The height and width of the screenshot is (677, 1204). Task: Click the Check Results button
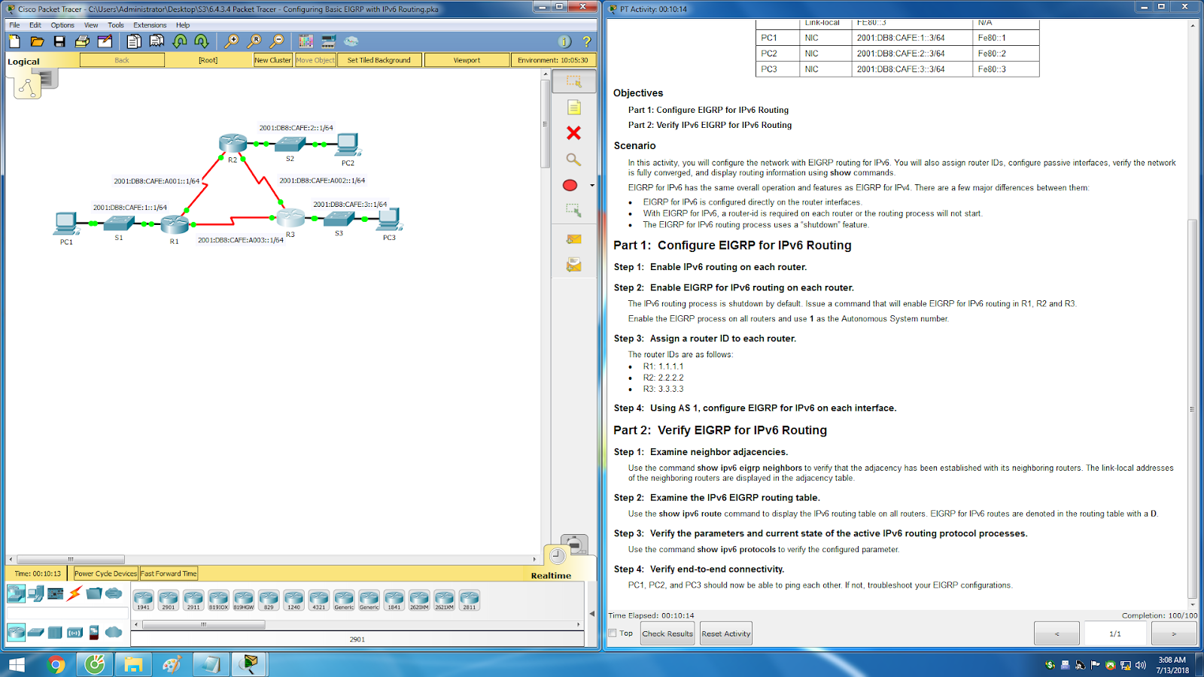point(667,633)
